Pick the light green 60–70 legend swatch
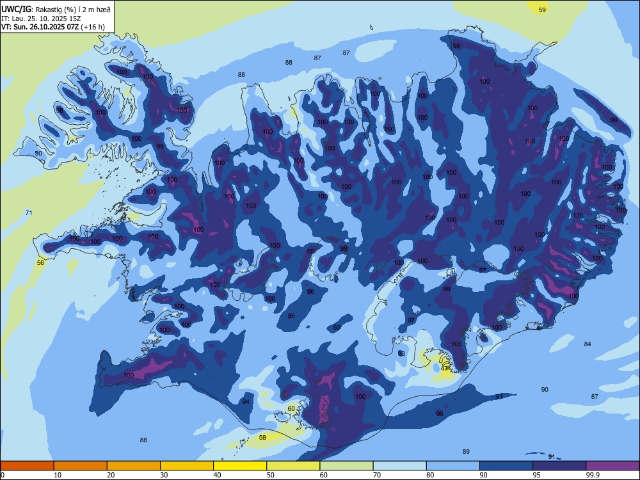Image resolution: width=640 pixels, height=480 pixels. tap(346, 466)
